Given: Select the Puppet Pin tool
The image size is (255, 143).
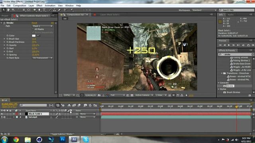Looking at the screenshot, I should [x=72, y=10].
